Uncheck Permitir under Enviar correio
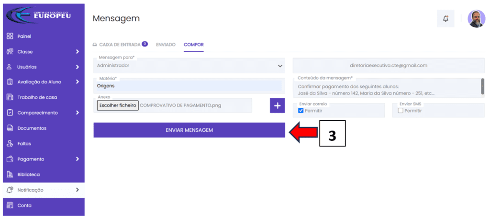The image size is (490, 219). click(x=301, y=111)
